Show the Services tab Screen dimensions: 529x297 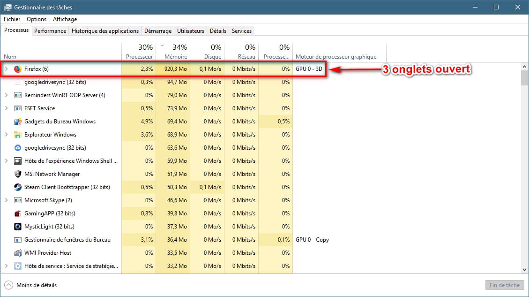pyautogui.click(x=242, y=31)
